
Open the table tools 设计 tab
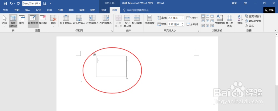point(104,10)
